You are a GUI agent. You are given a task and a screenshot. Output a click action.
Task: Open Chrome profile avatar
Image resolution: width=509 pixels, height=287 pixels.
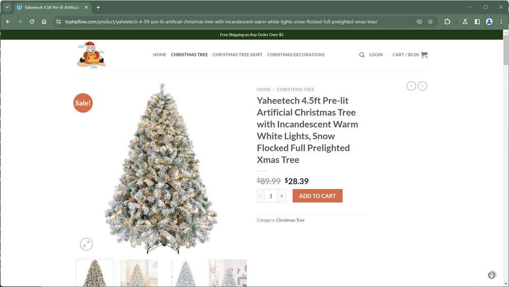tap(489, 22)
